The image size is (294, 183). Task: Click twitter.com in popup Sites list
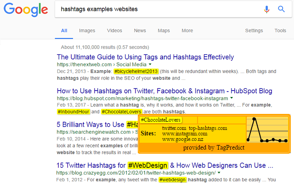point(174,128)
